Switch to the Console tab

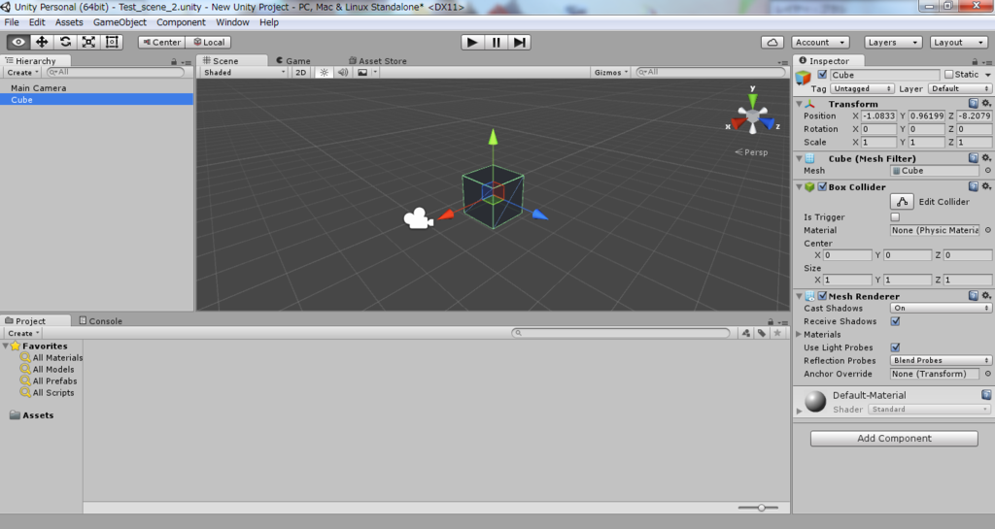coord(100,320)
